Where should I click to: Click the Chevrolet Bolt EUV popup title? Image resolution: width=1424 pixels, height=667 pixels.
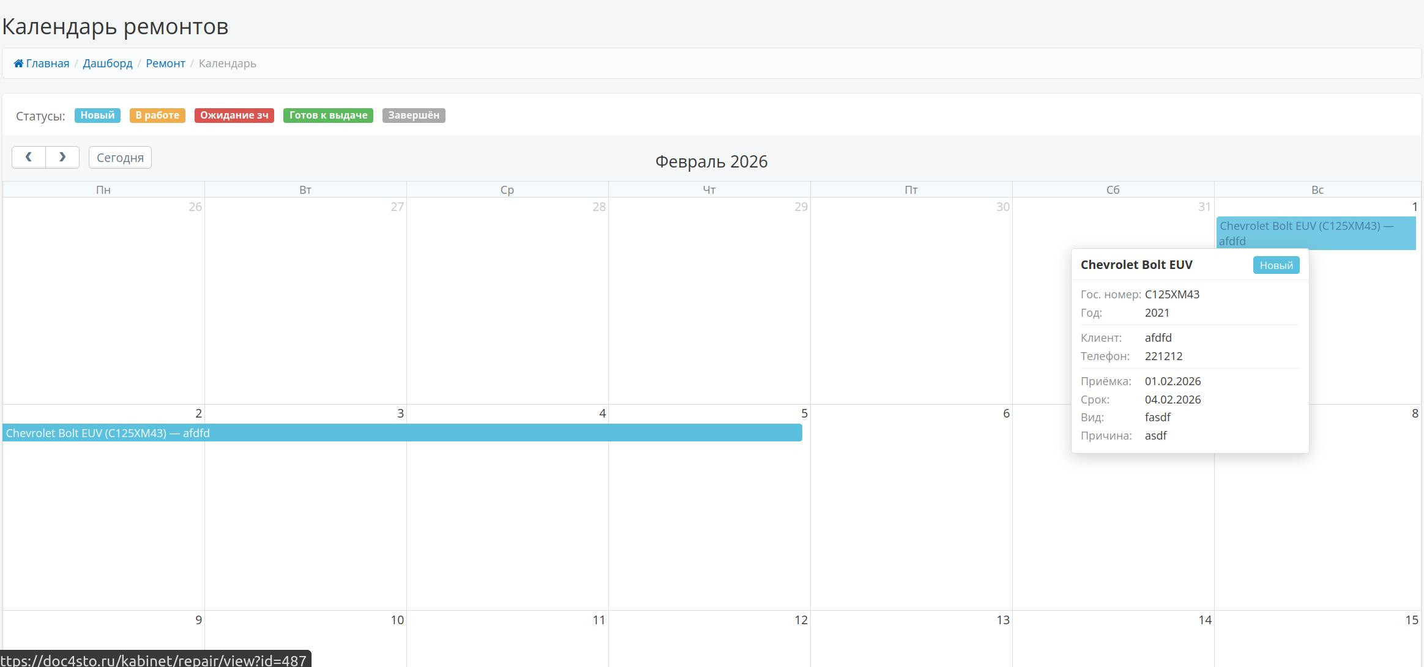(x=1136, y=265)
